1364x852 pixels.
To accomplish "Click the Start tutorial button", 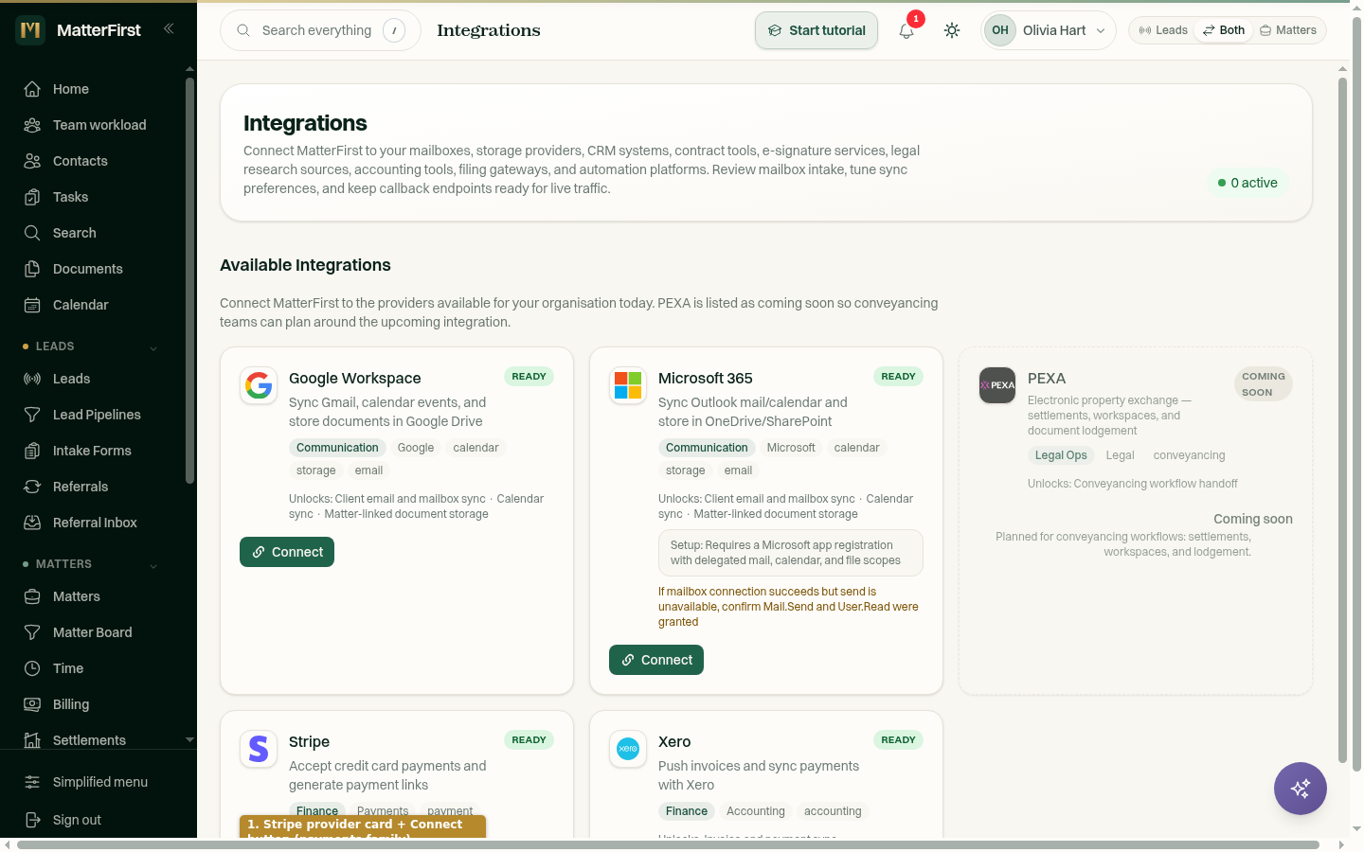I will [817, 30].
